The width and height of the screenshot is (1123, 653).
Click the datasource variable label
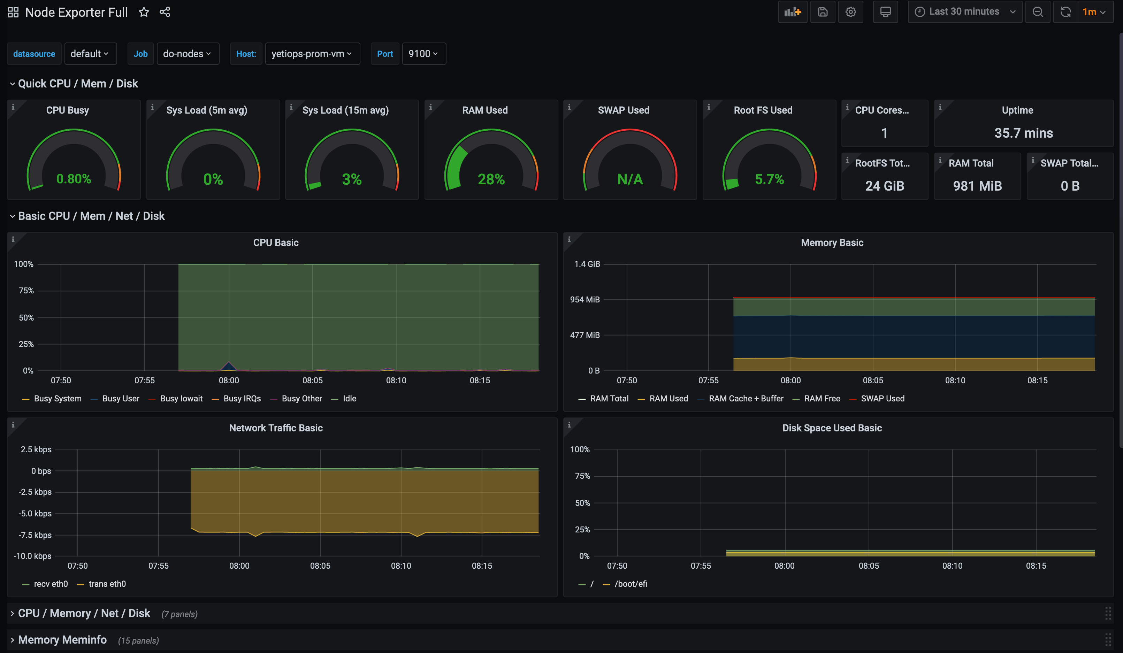click(34, 53)
